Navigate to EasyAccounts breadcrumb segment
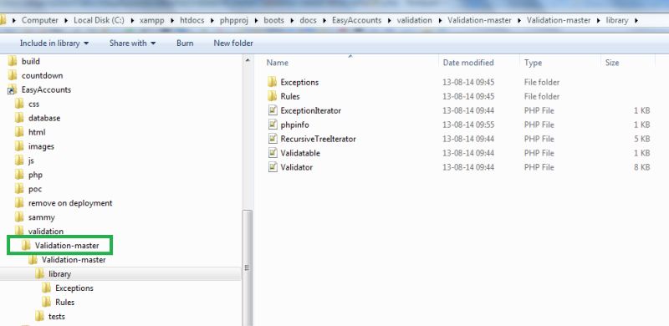This screenshot has width=669, height=326. tap(357, 20)
